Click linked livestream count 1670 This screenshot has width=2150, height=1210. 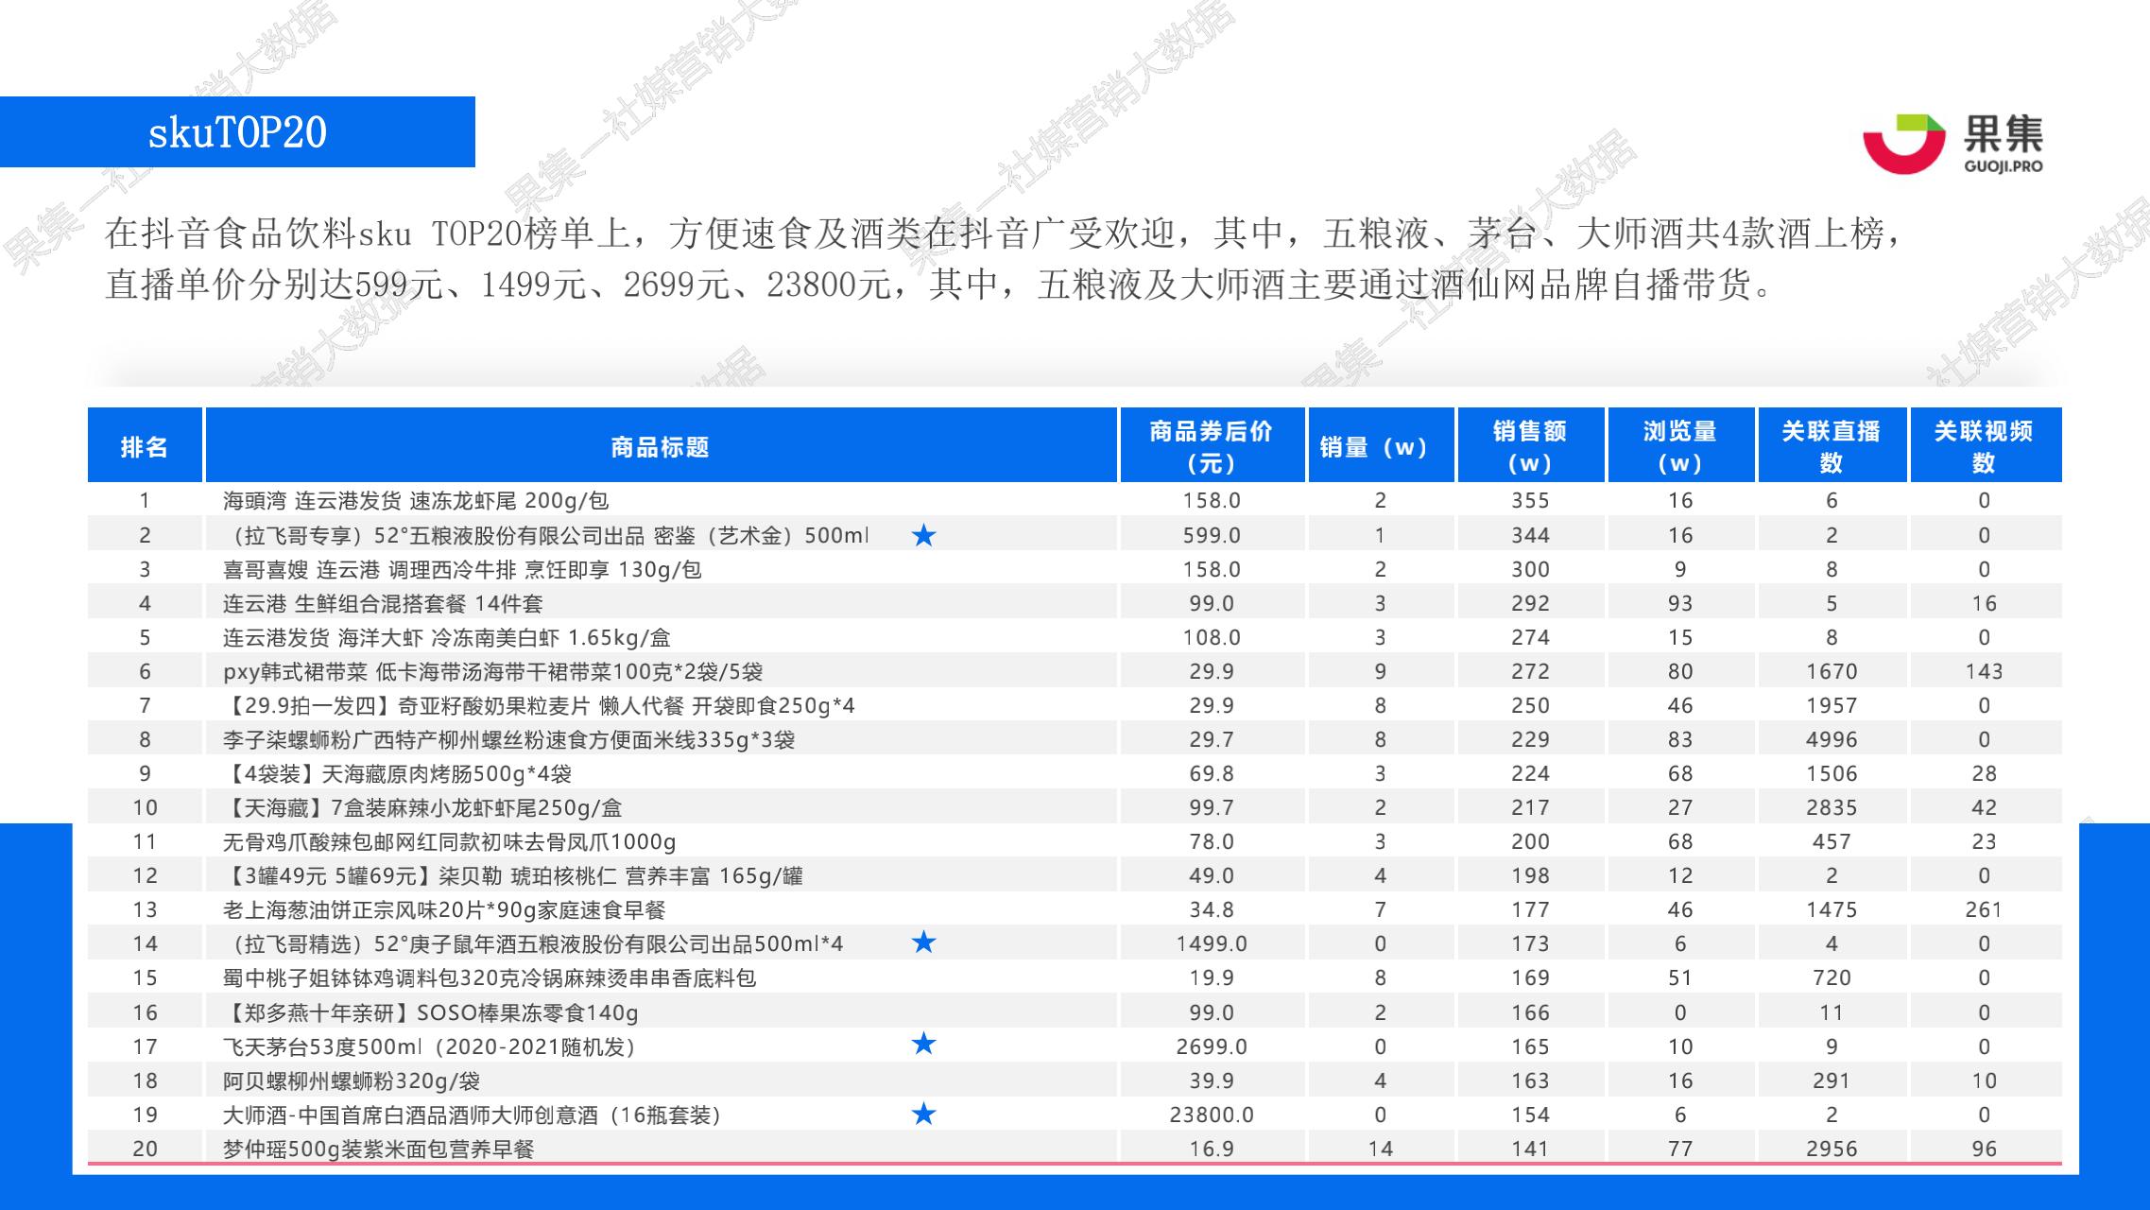1832,672
